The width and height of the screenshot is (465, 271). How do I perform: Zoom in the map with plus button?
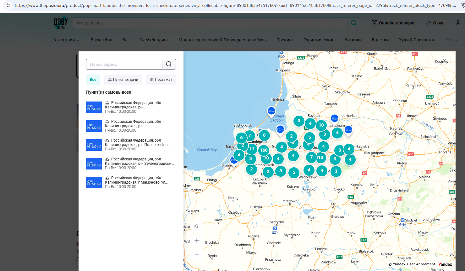click(197, 241)
